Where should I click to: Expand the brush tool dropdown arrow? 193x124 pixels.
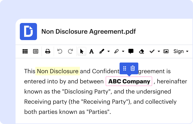[109, 51]
